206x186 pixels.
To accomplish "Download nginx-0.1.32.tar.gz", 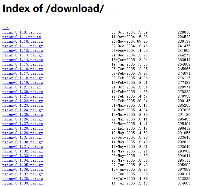I will tap(23, 151).
